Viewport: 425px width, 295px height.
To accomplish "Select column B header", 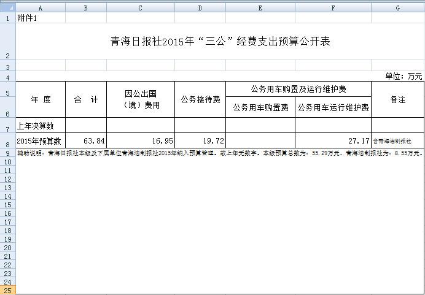I will 86,8.
